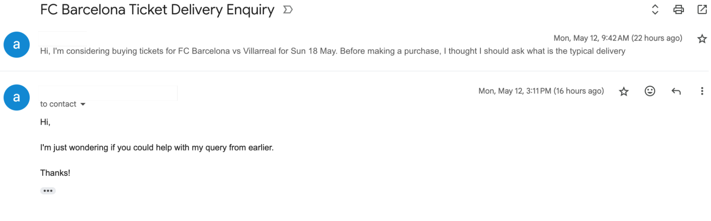Click the subject line 'FC Barcelona Ticket Delivery Enquiry'
Screen dimensions: 711x221
tap(156, 10)
